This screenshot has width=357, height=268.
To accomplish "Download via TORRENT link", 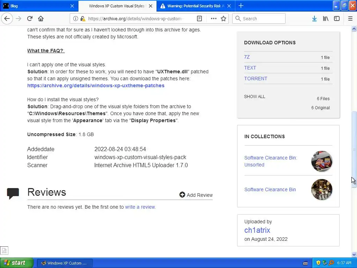I will 256,79.
